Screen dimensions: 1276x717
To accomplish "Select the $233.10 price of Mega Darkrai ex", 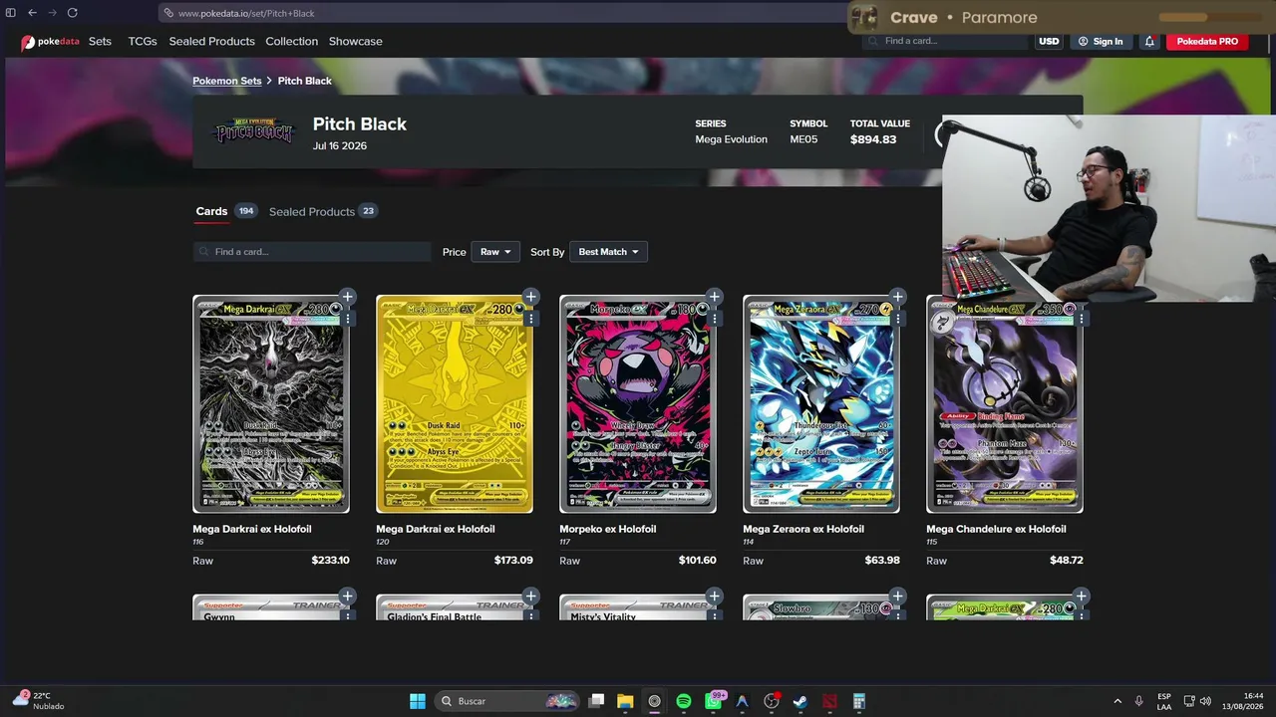I will click(x=330, y=560).
